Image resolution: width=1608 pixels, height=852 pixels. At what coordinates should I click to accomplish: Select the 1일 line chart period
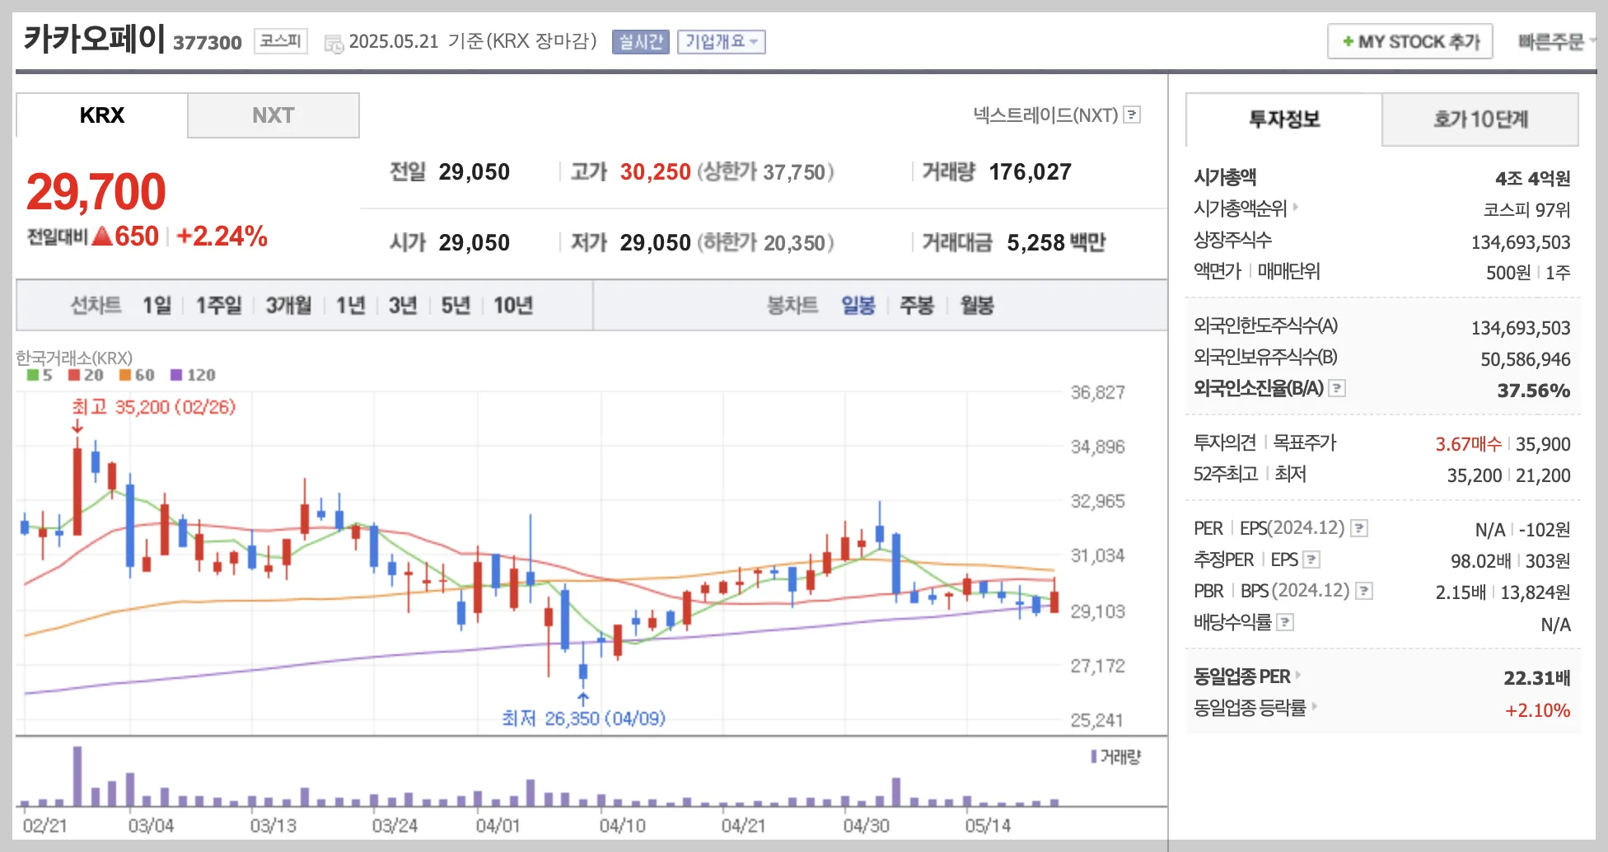click(x=157, y=306)
